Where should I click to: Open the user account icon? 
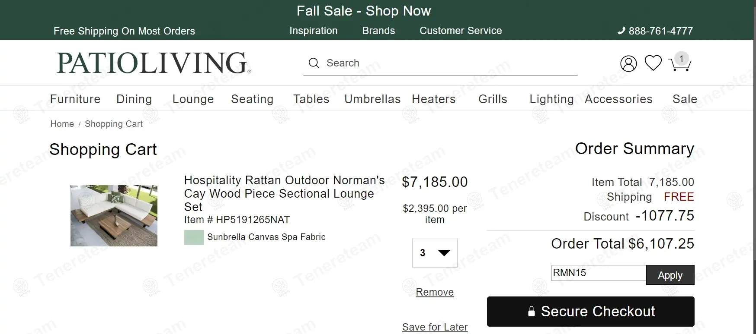(628, 63)
